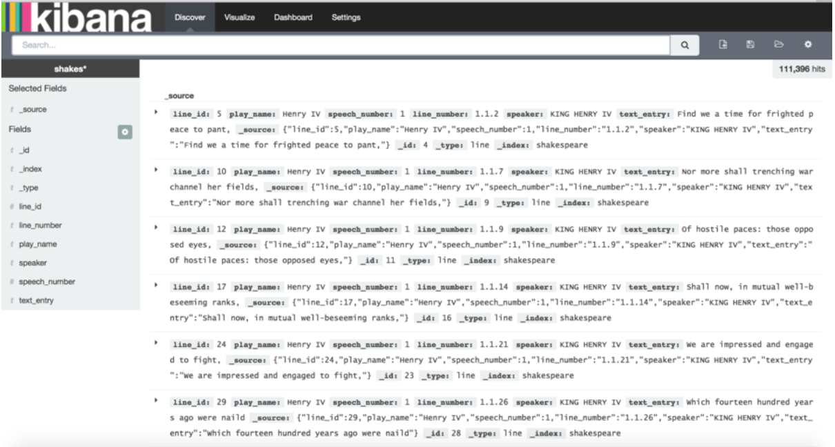Select the speaker field in sidebar

[x=32, y=263]
